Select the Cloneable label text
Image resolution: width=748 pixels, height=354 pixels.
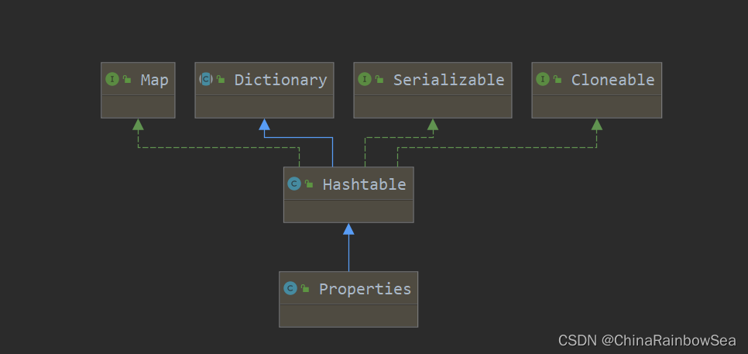[x=613, y=80]
